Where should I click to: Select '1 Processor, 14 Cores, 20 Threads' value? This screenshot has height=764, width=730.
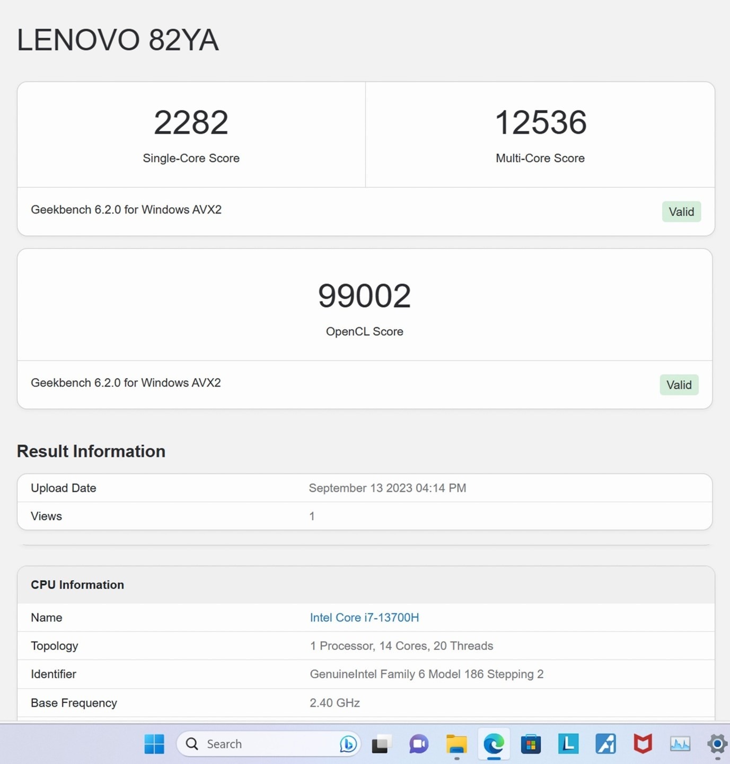tap(402, 646)
